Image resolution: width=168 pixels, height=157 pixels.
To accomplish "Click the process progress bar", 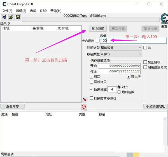I will (90, 20).
